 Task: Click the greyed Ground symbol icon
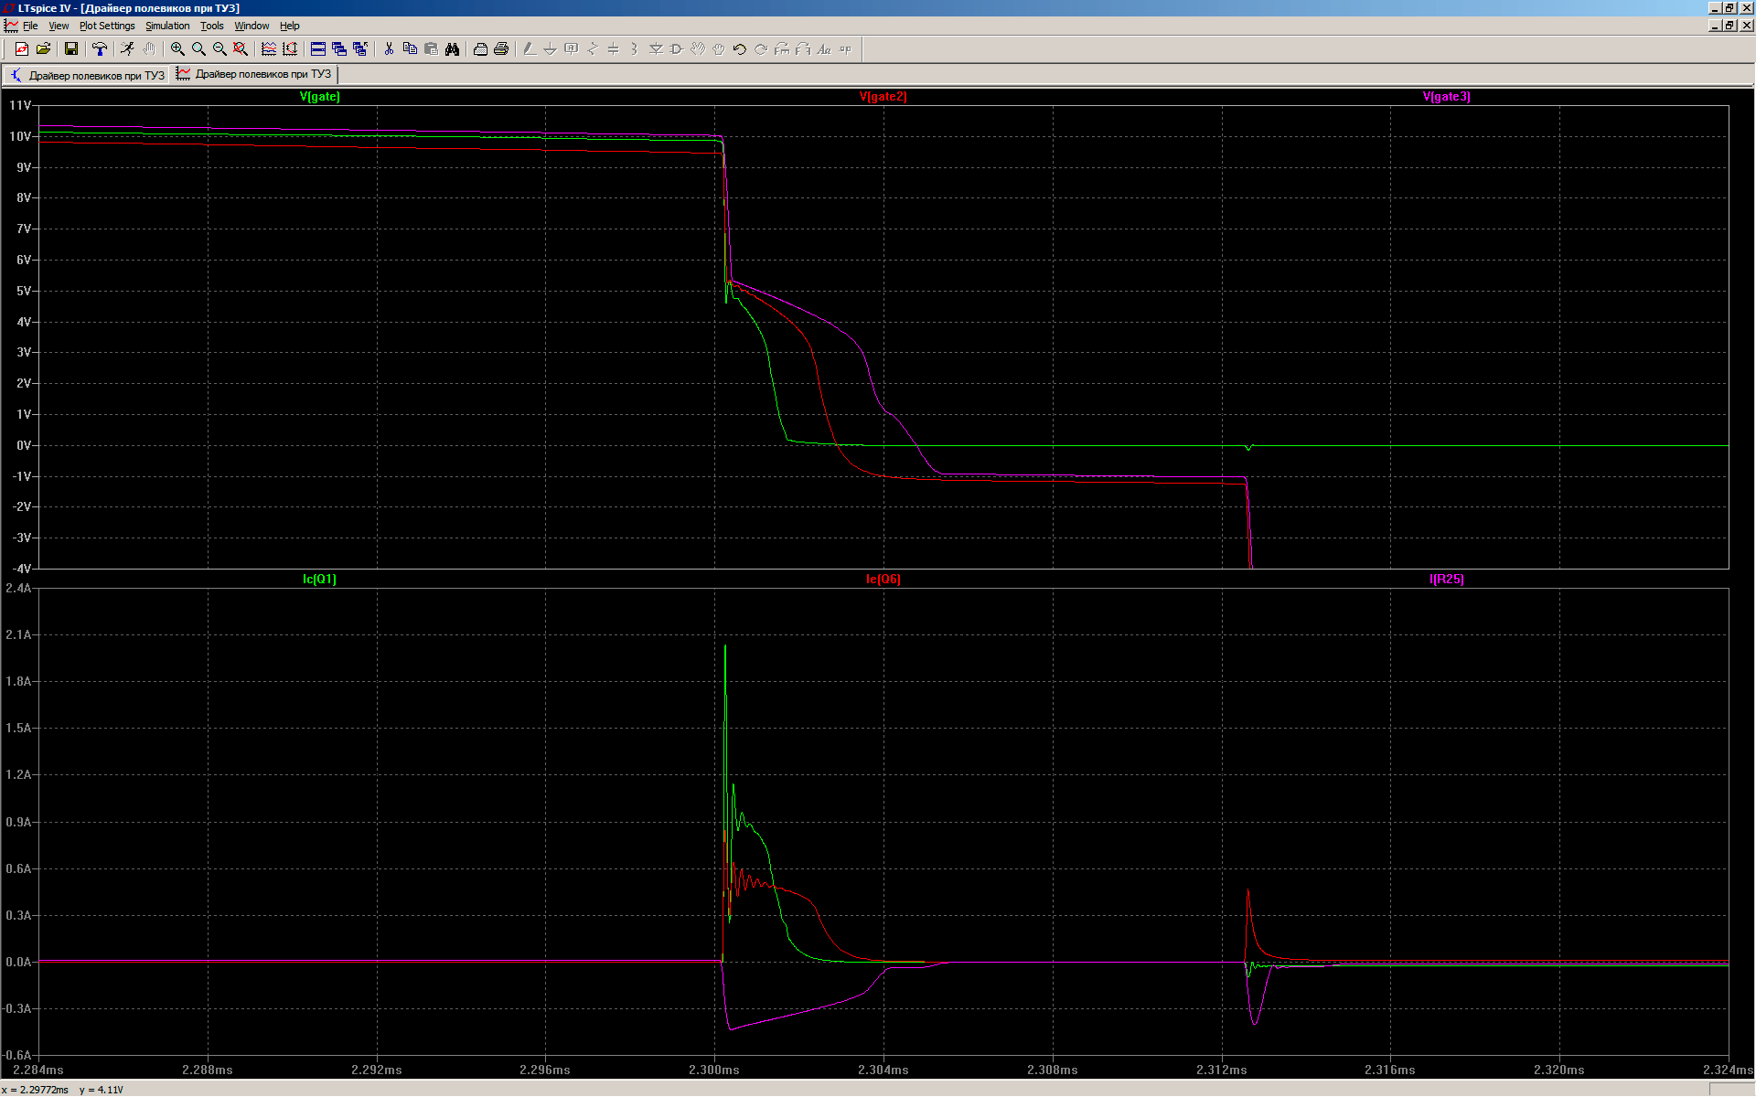(551, 49)
